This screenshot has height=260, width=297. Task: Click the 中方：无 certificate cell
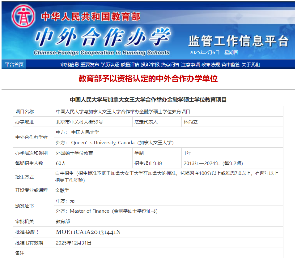168,201
